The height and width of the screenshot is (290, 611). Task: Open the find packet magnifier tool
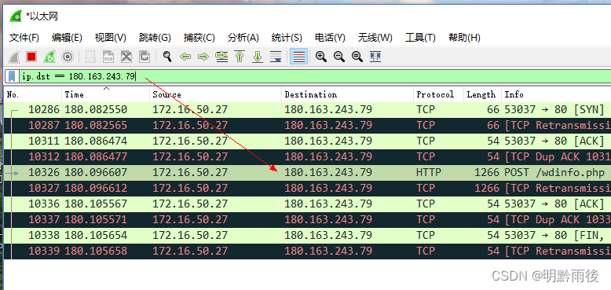[167, 57]
